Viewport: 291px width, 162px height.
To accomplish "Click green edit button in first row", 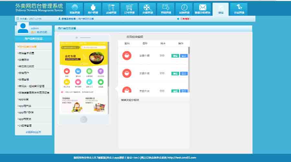I will pos(175,56).
